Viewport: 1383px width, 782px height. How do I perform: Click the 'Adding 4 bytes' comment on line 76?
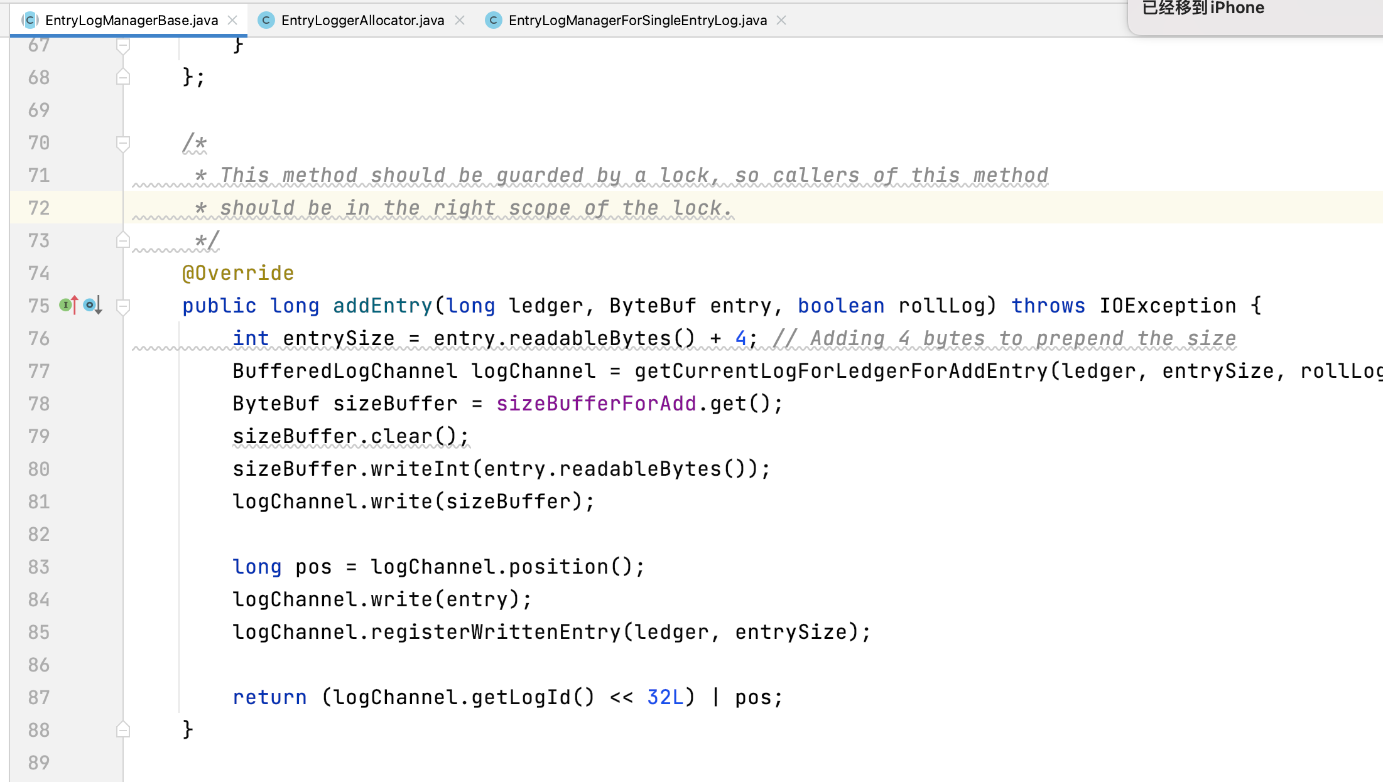(x=1004, y=338)
